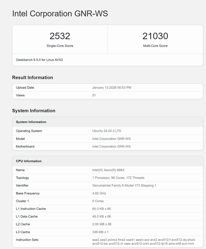206x249 pixels.
Task: Click the 4.60 GHz base frequency value
Action: point(99,193)
